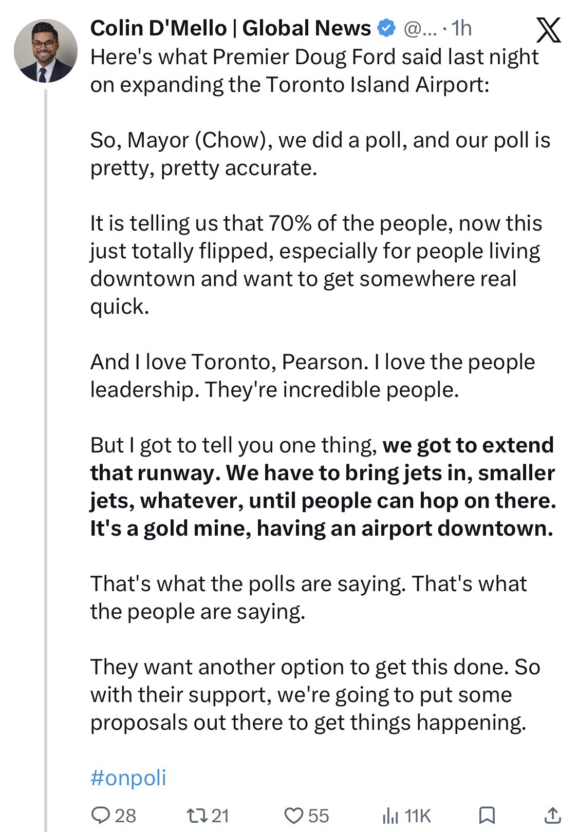The width and height of the screenshot is (578, 832).
Task: Click the 28 replies count
Action: [x=125, y=816]
